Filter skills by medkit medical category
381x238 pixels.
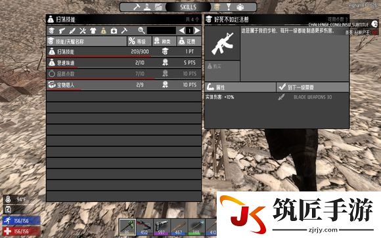tap(114, 31)
